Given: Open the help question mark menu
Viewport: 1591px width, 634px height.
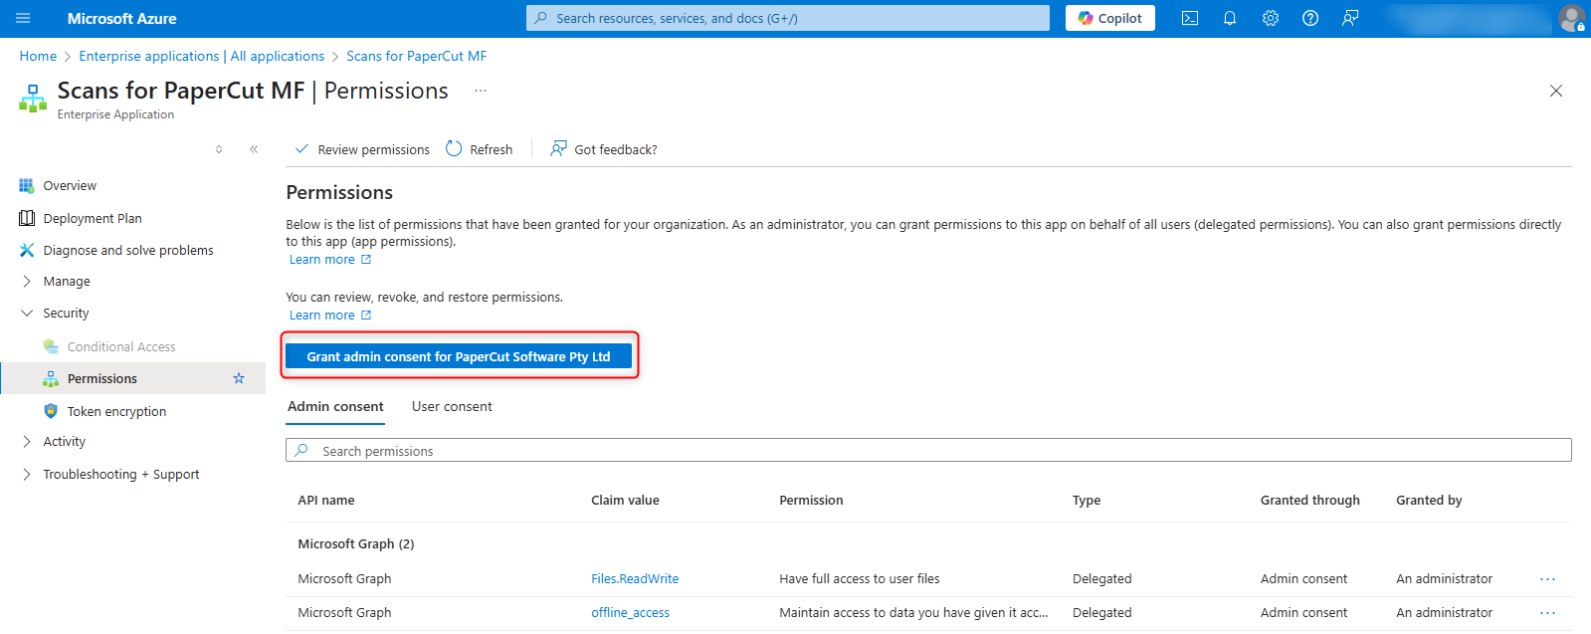Looking at the screenshot, I should coord(1310,18).
